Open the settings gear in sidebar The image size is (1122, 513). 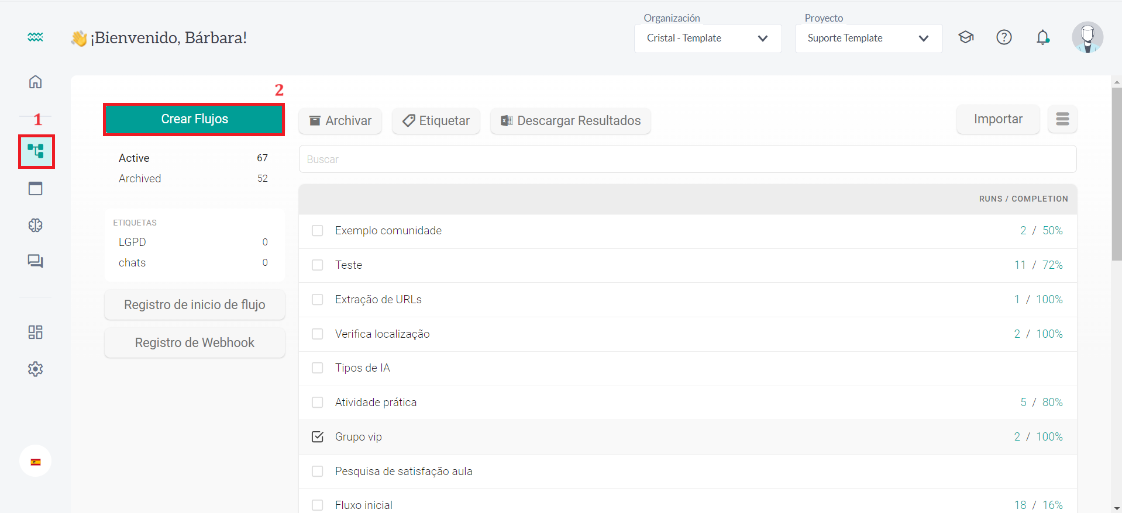click(36, 369)
